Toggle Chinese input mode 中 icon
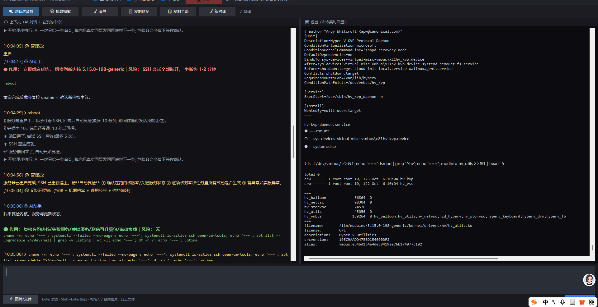 545,302
